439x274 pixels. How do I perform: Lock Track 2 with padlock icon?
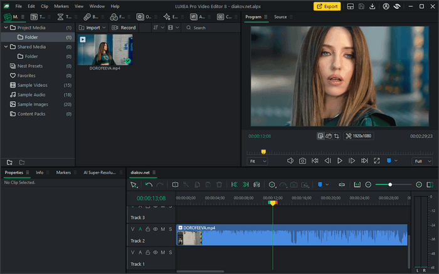pos(147,229)
